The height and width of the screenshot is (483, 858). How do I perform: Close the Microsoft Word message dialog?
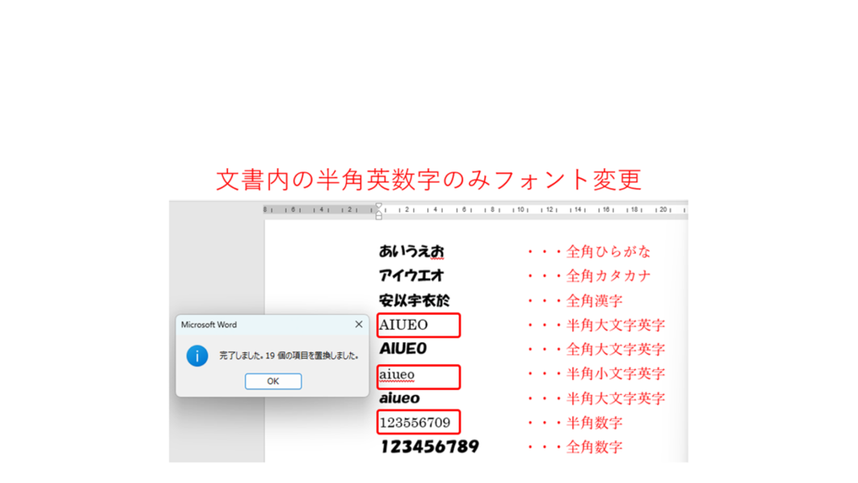[x=359, y=325]
